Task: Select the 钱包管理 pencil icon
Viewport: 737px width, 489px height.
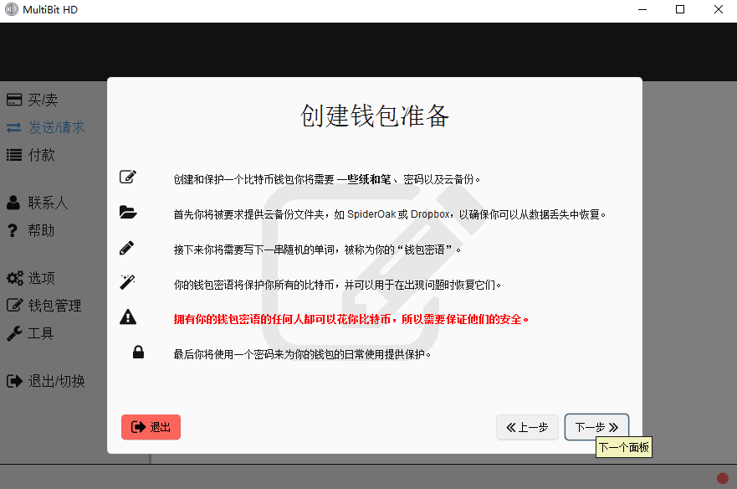Action: (13, 305)
